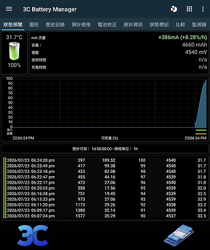Tap the 1577 mA value in list
The height and width of the screenshot is (250, 210).
(80, 216)
